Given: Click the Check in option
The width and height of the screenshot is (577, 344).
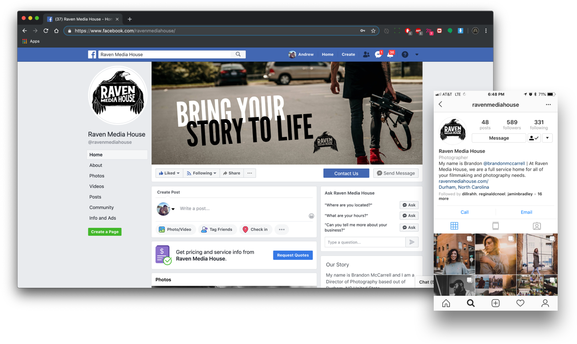Looking at the screenshot, I should click(255, 229).
